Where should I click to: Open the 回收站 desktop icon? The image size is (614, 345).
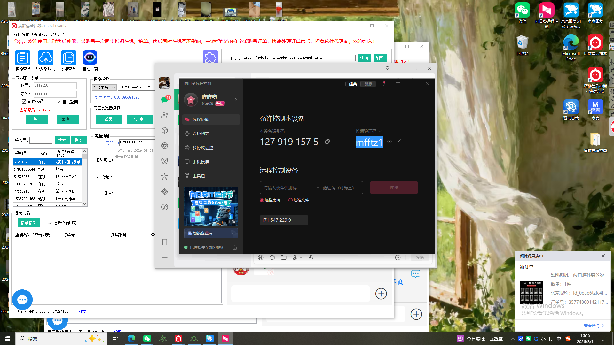coord(523,45)
